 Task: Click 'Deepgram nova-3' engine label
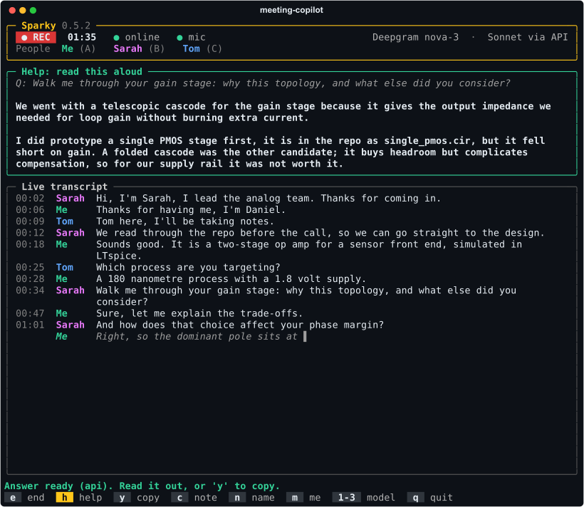pos(416,37)
